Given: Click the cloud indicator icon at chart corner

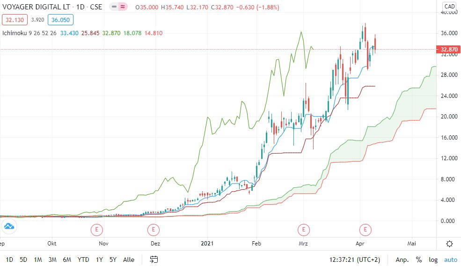Looking at the screenshot, I should click(9, 226).
